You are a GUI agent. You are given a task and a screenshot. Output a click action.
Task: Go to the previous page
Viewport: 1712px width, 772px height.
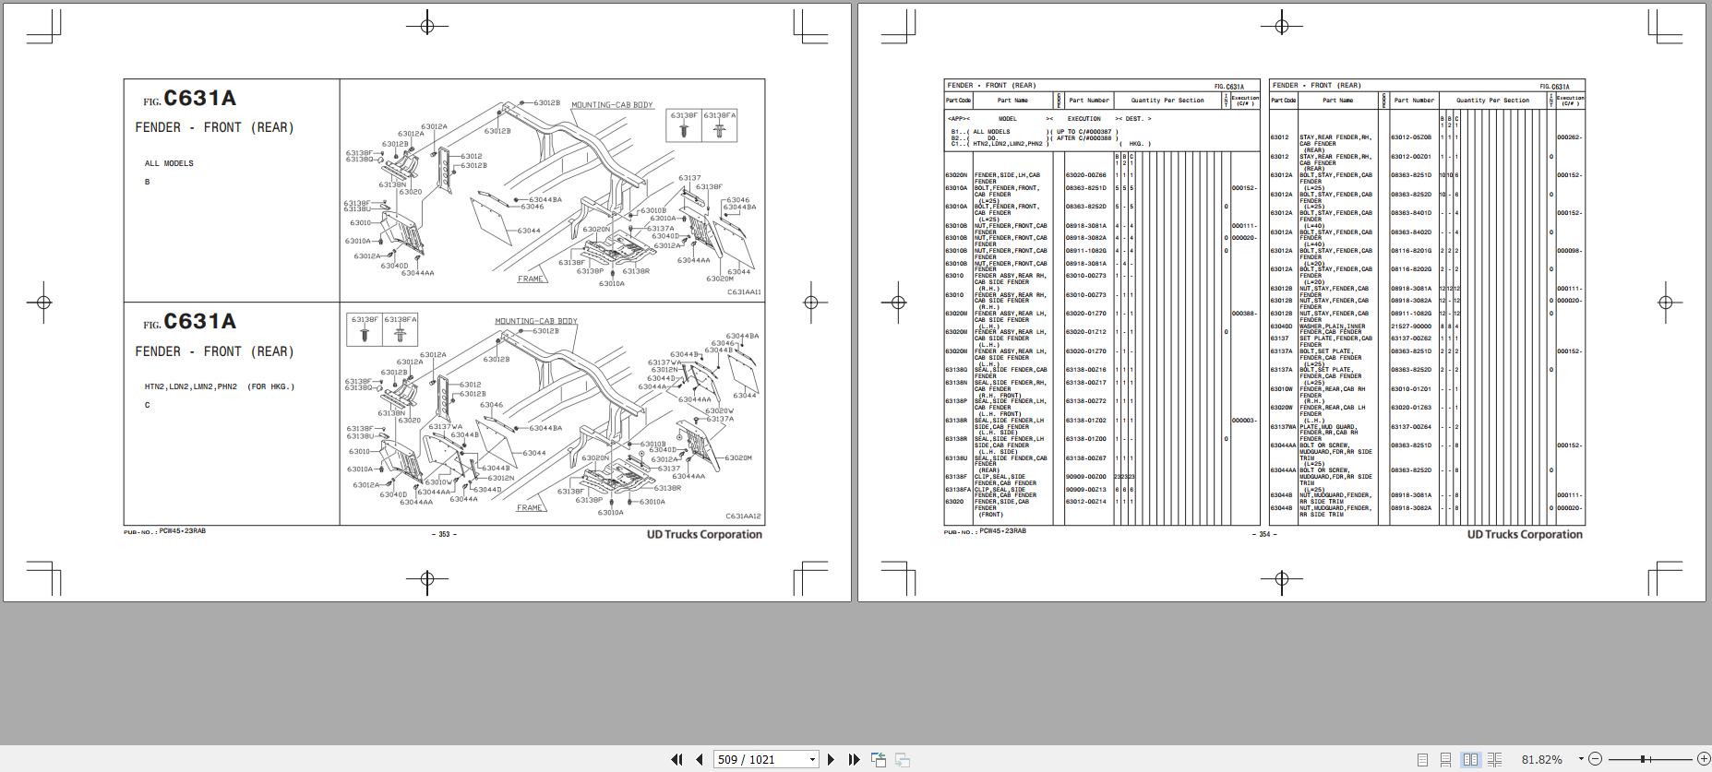700,759
